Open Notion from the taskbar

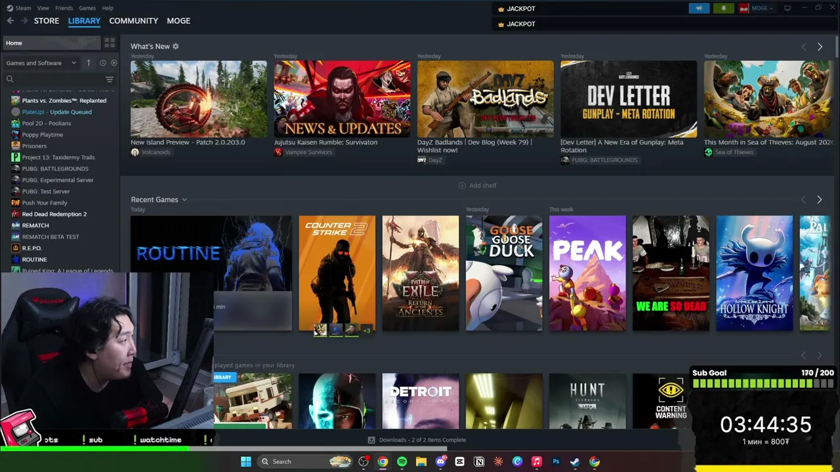click(479, 462)
